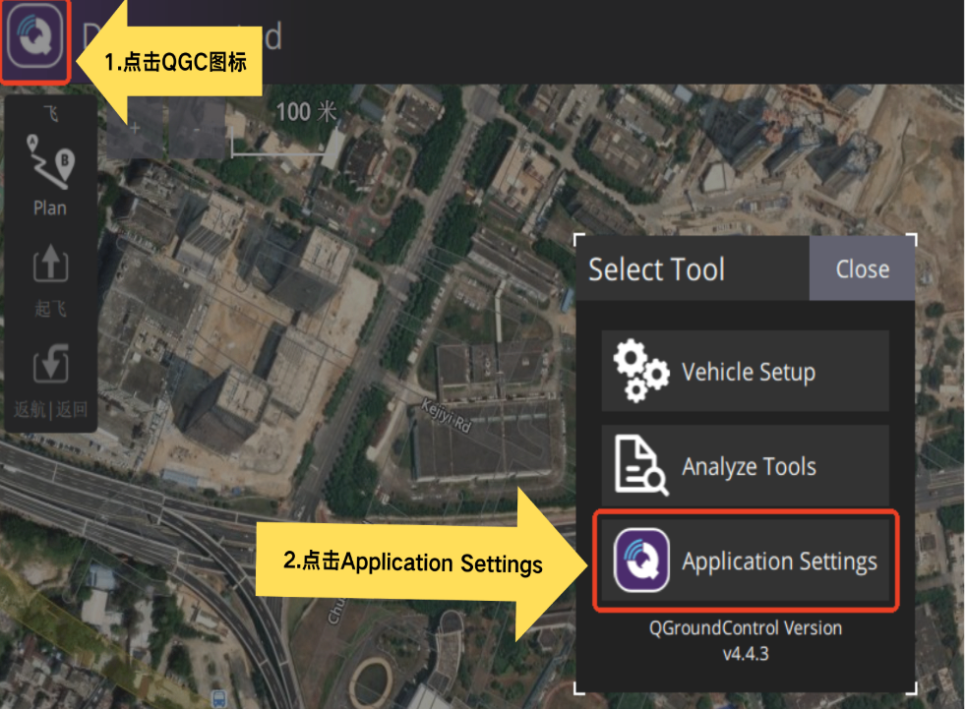Click the 100 米 map scale label
Viewport: 966px width, 709px height.
tap(306, 112)
